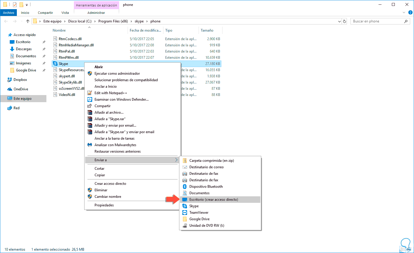Click the Malwarebytes icon in the context menu
This screenshot has height=253, width=414.
click(x=90, y=145)
